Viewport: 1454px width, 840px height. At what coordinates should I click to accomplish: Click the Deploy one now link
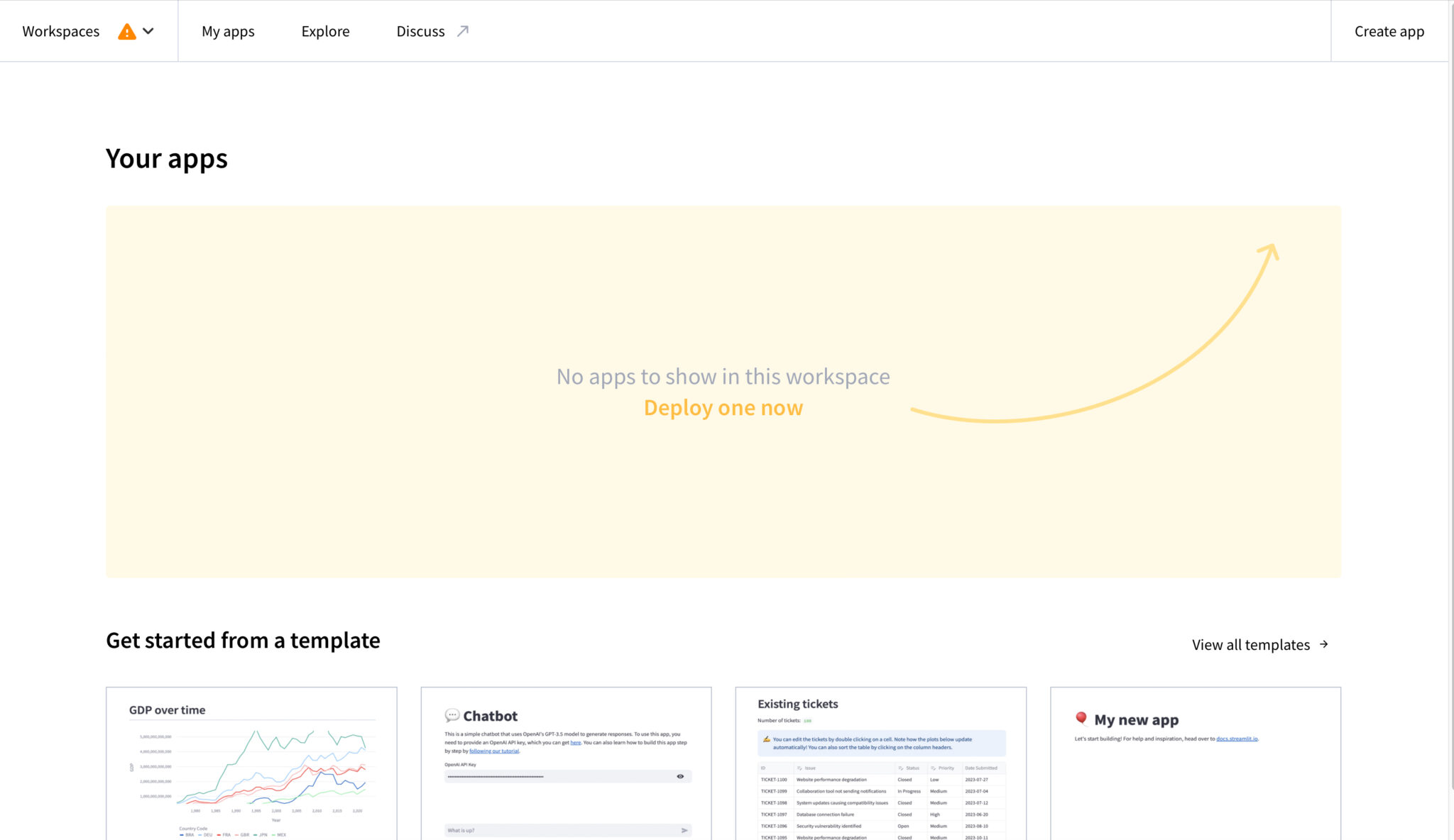pos(723,408)
